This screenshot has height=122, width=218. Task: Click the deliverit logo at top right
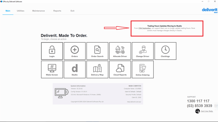click(x=210, y=10)
